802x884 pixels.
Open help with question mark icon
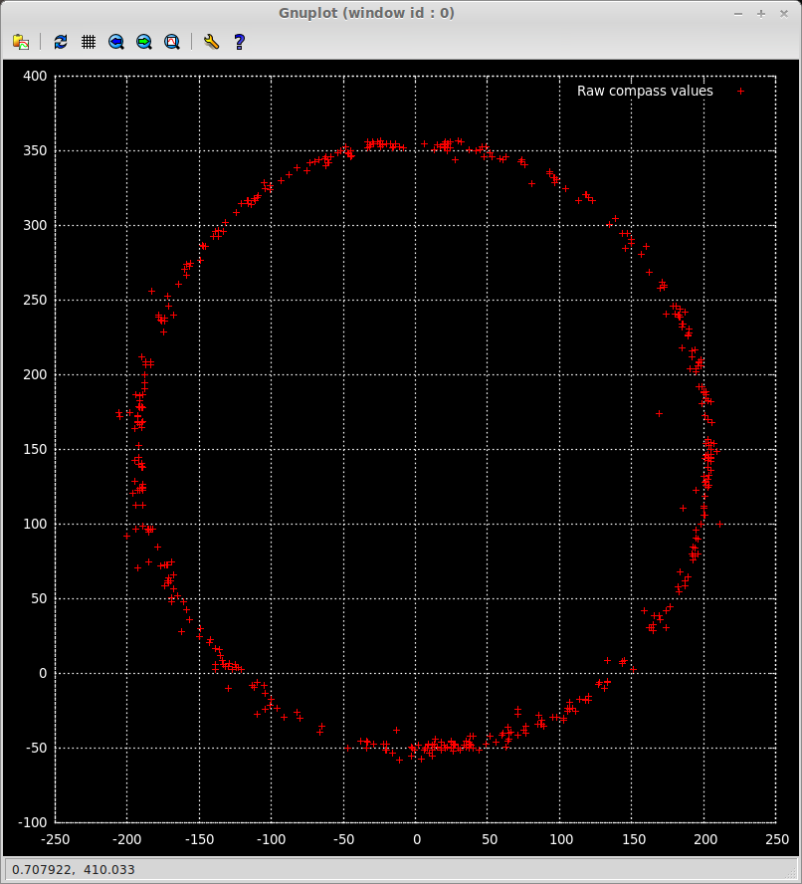pyautogui.click(x=239, y=42)
